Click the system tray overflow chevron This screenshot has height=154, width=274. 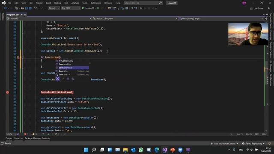coord(229,150)
